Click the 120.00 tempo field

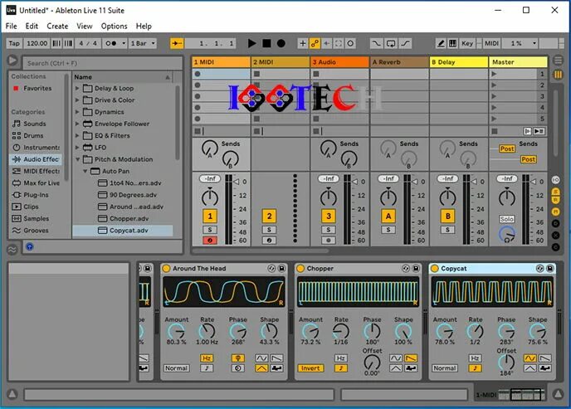pos(37,43)
